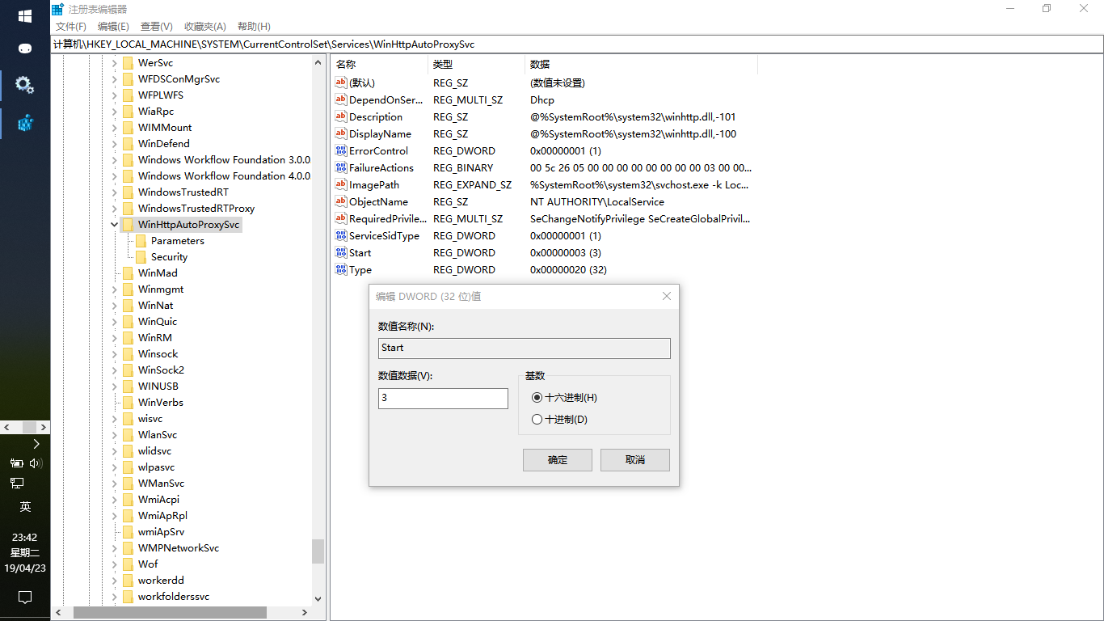Close the 编辑 DWORD dialog
Viewport: 1104px width, 621px height.
[667, 297]
